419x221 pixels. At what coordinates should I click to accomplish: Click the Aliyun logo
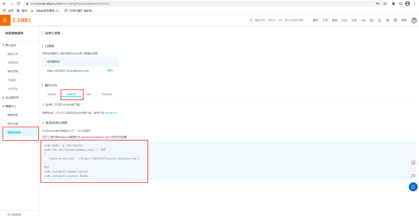coord(22,20)
